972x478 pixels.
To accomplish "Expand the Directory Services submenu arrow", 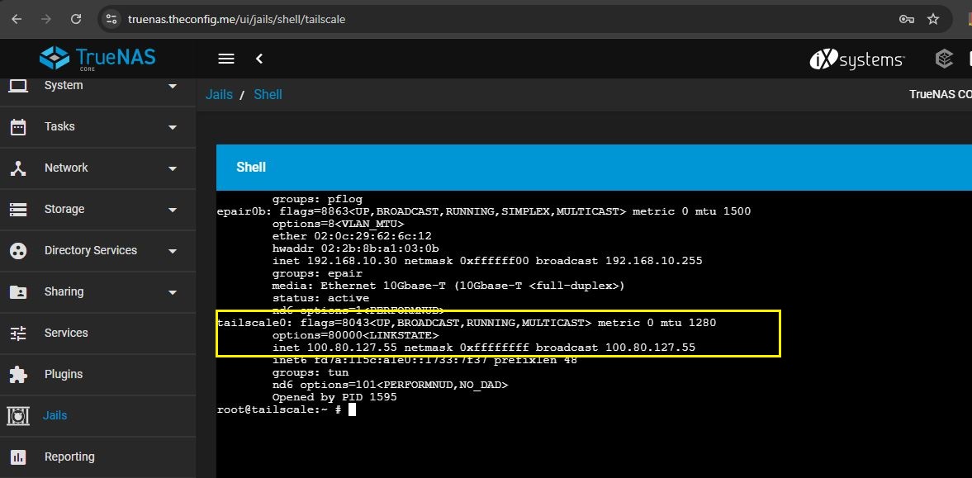I will click(173, 251).
